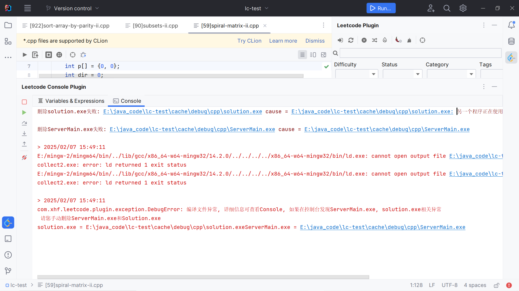Expand the lc-test project dropdown

click(x=257, y=8)
